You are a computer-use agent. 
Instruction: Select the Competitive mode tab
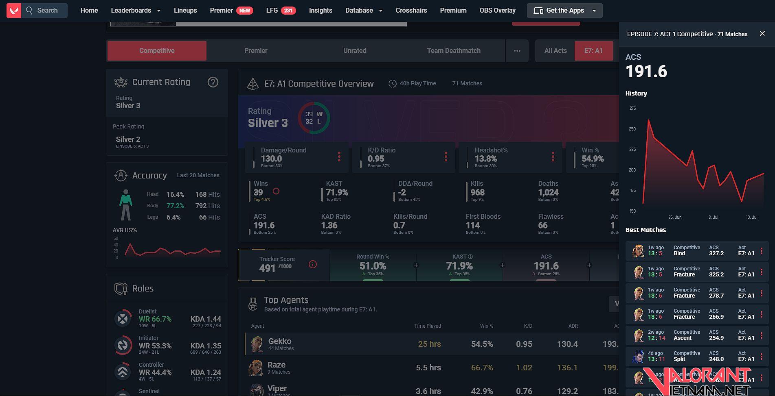pos(157,51)
